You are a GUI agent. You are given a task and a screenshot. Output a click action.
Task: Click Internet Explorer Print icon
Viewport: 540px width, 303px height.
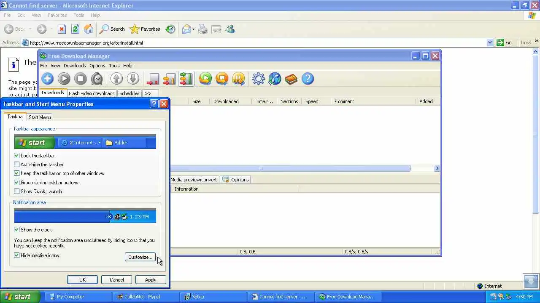tap(203, 29)
